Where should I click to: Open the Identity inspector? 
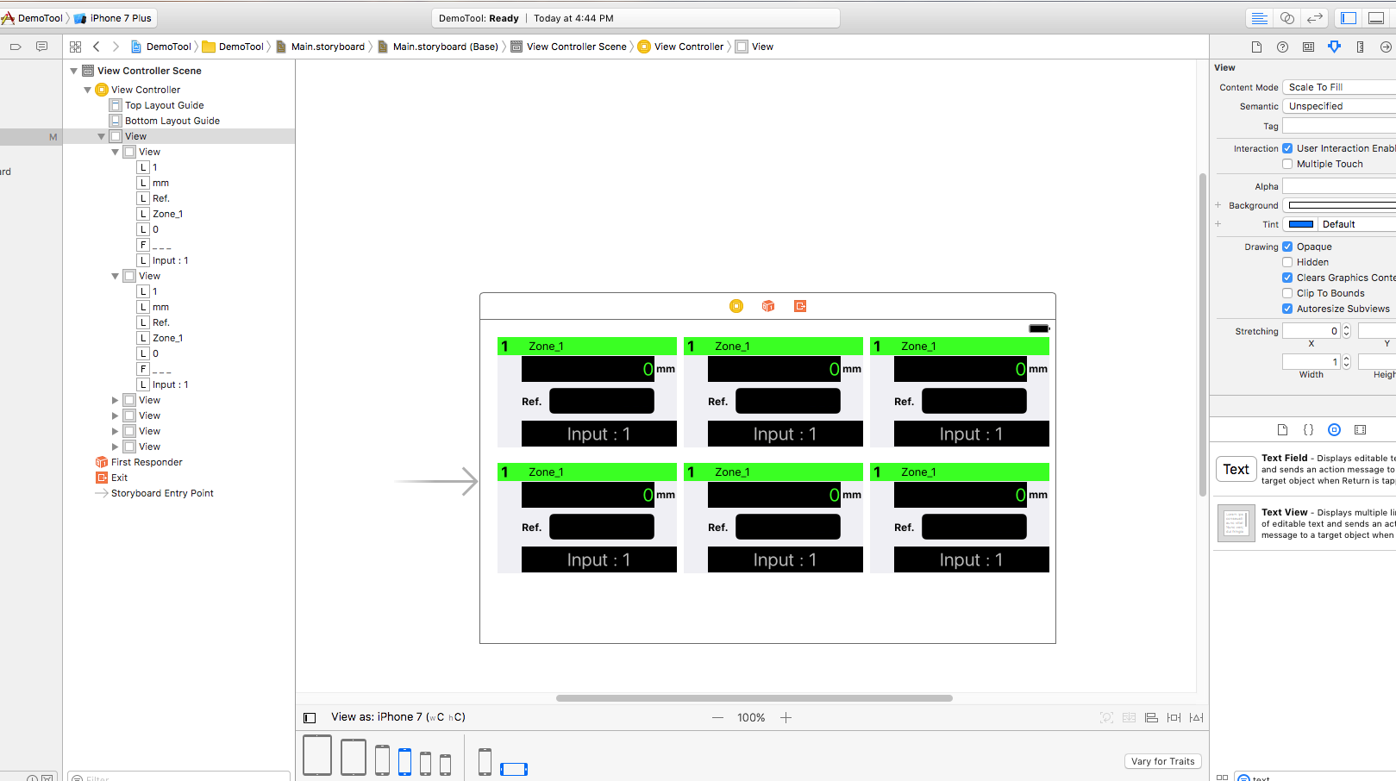coord(1308,47)
